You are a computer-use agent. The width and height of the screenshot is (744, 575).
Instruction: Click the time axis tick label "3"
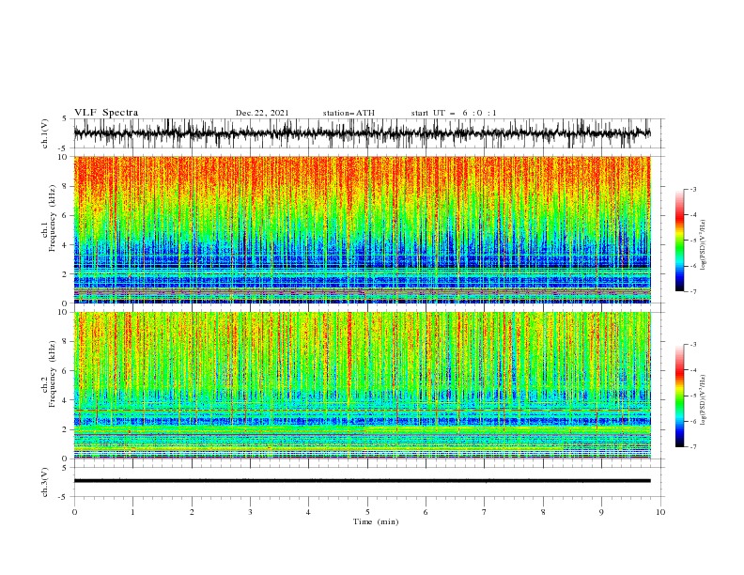click(x=250, y=512)
